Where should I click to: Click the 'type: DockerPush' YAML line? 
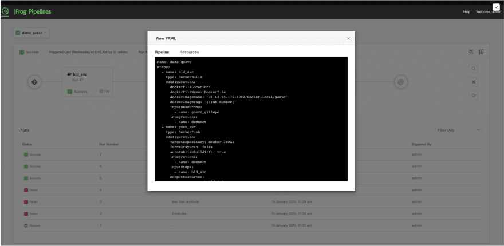[183, 132]
